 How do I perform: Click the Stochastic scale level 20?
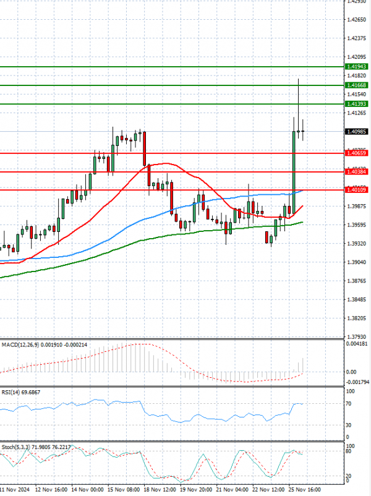point(349,476)
